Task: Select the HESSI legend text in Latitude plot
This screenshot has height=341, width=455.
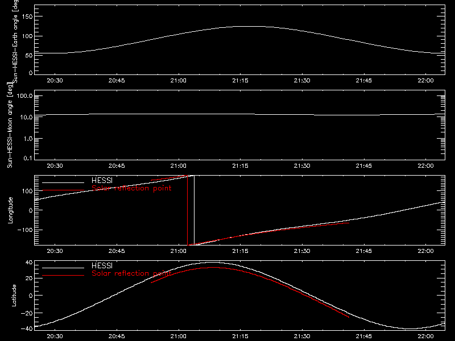Action: [x=102, y=265]
